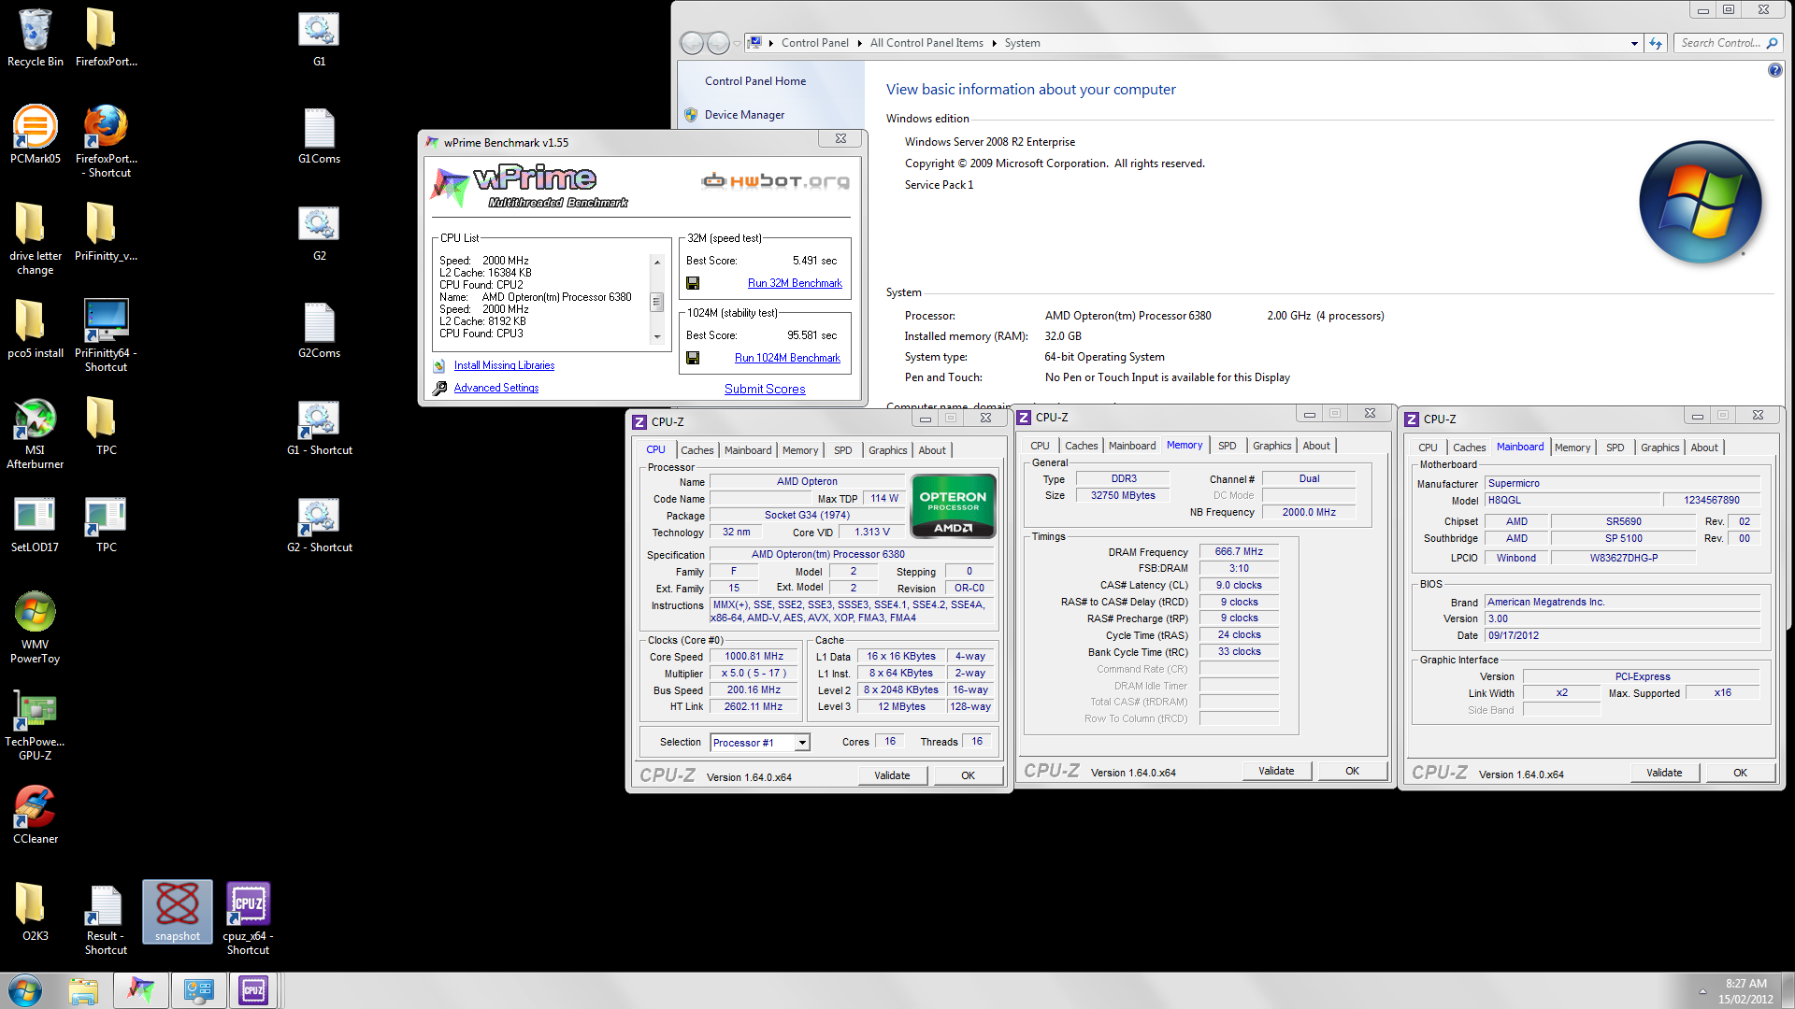Launch TechPowerUp GPU-Z icon

pos(36,725)
